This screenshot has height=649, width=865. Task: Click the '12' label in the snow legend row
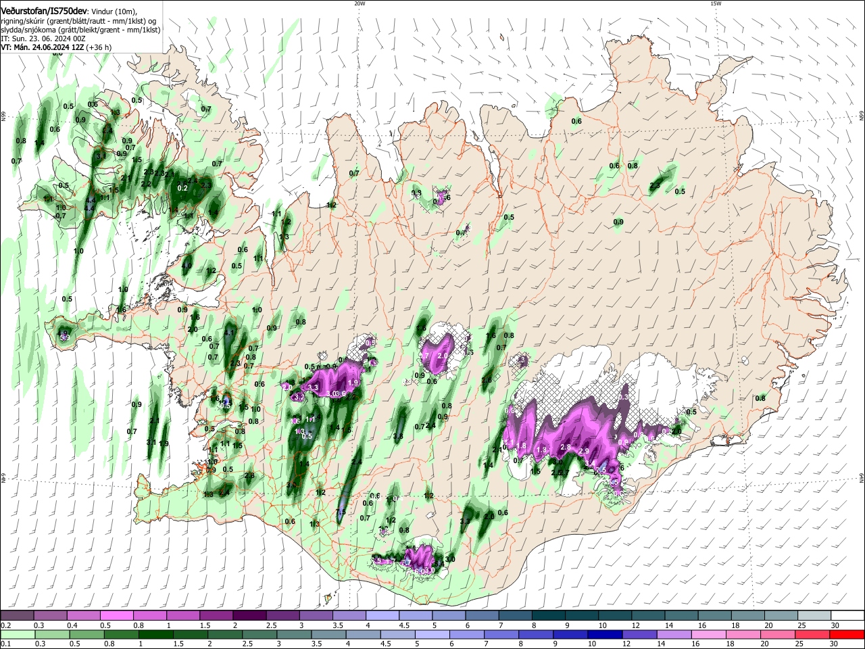[635, 625]
